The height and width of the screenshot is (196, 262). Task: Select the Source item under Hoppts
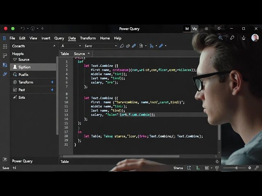(24, 60)
